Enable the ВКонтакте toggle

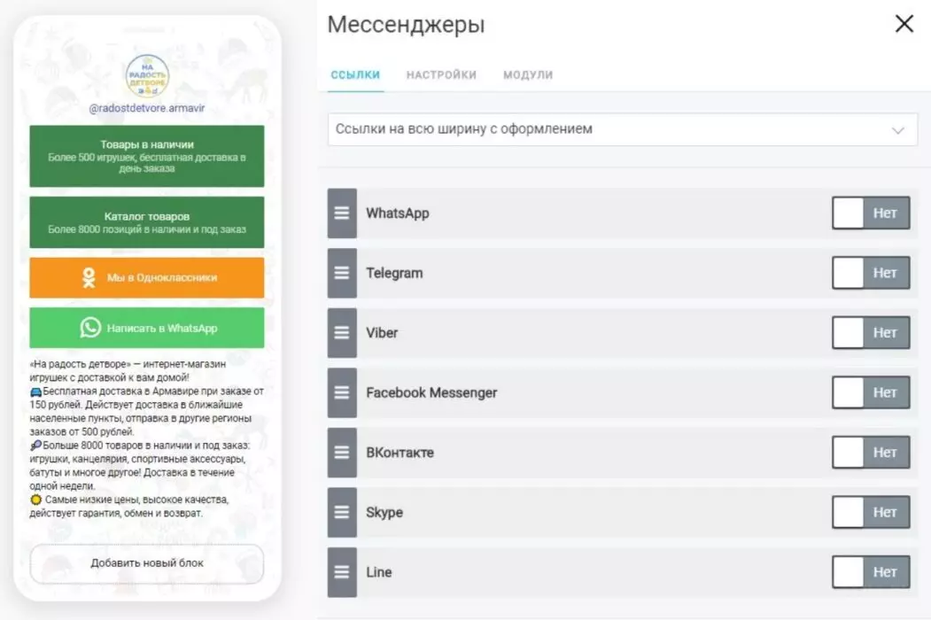pos(871,453)
